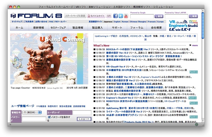The width and height of the screenshot is (212, 137).
Task: Click the small x icon in bottom status bar
Action: [x=10, y=125]
